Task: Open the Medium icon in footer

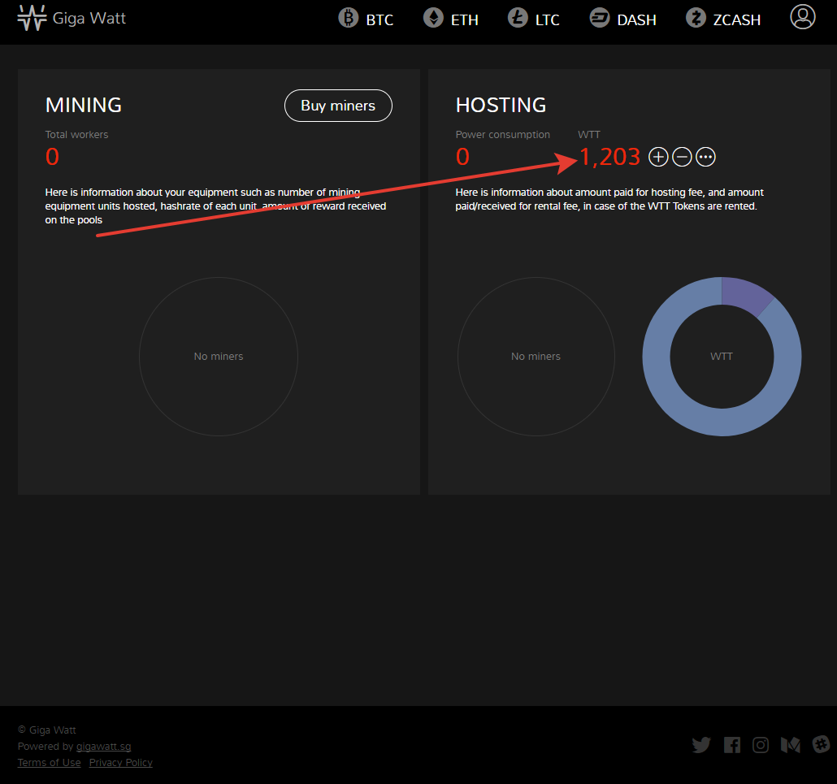Action: 790,744
